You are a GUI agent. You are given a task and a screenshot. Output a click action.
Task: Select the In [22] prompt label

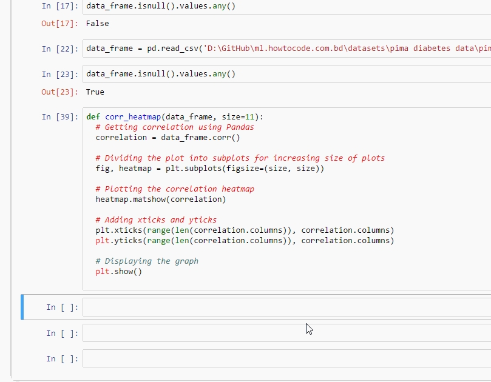(60, 49)
